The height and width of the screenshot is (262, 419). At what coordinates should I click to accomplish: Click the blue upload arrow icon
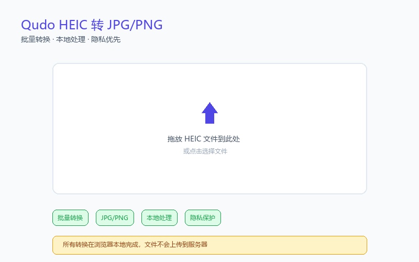pos(210,113)
